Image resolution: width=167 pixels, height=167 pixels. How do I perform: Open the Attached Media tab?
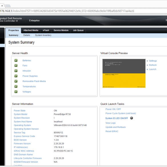coord(31,30)
